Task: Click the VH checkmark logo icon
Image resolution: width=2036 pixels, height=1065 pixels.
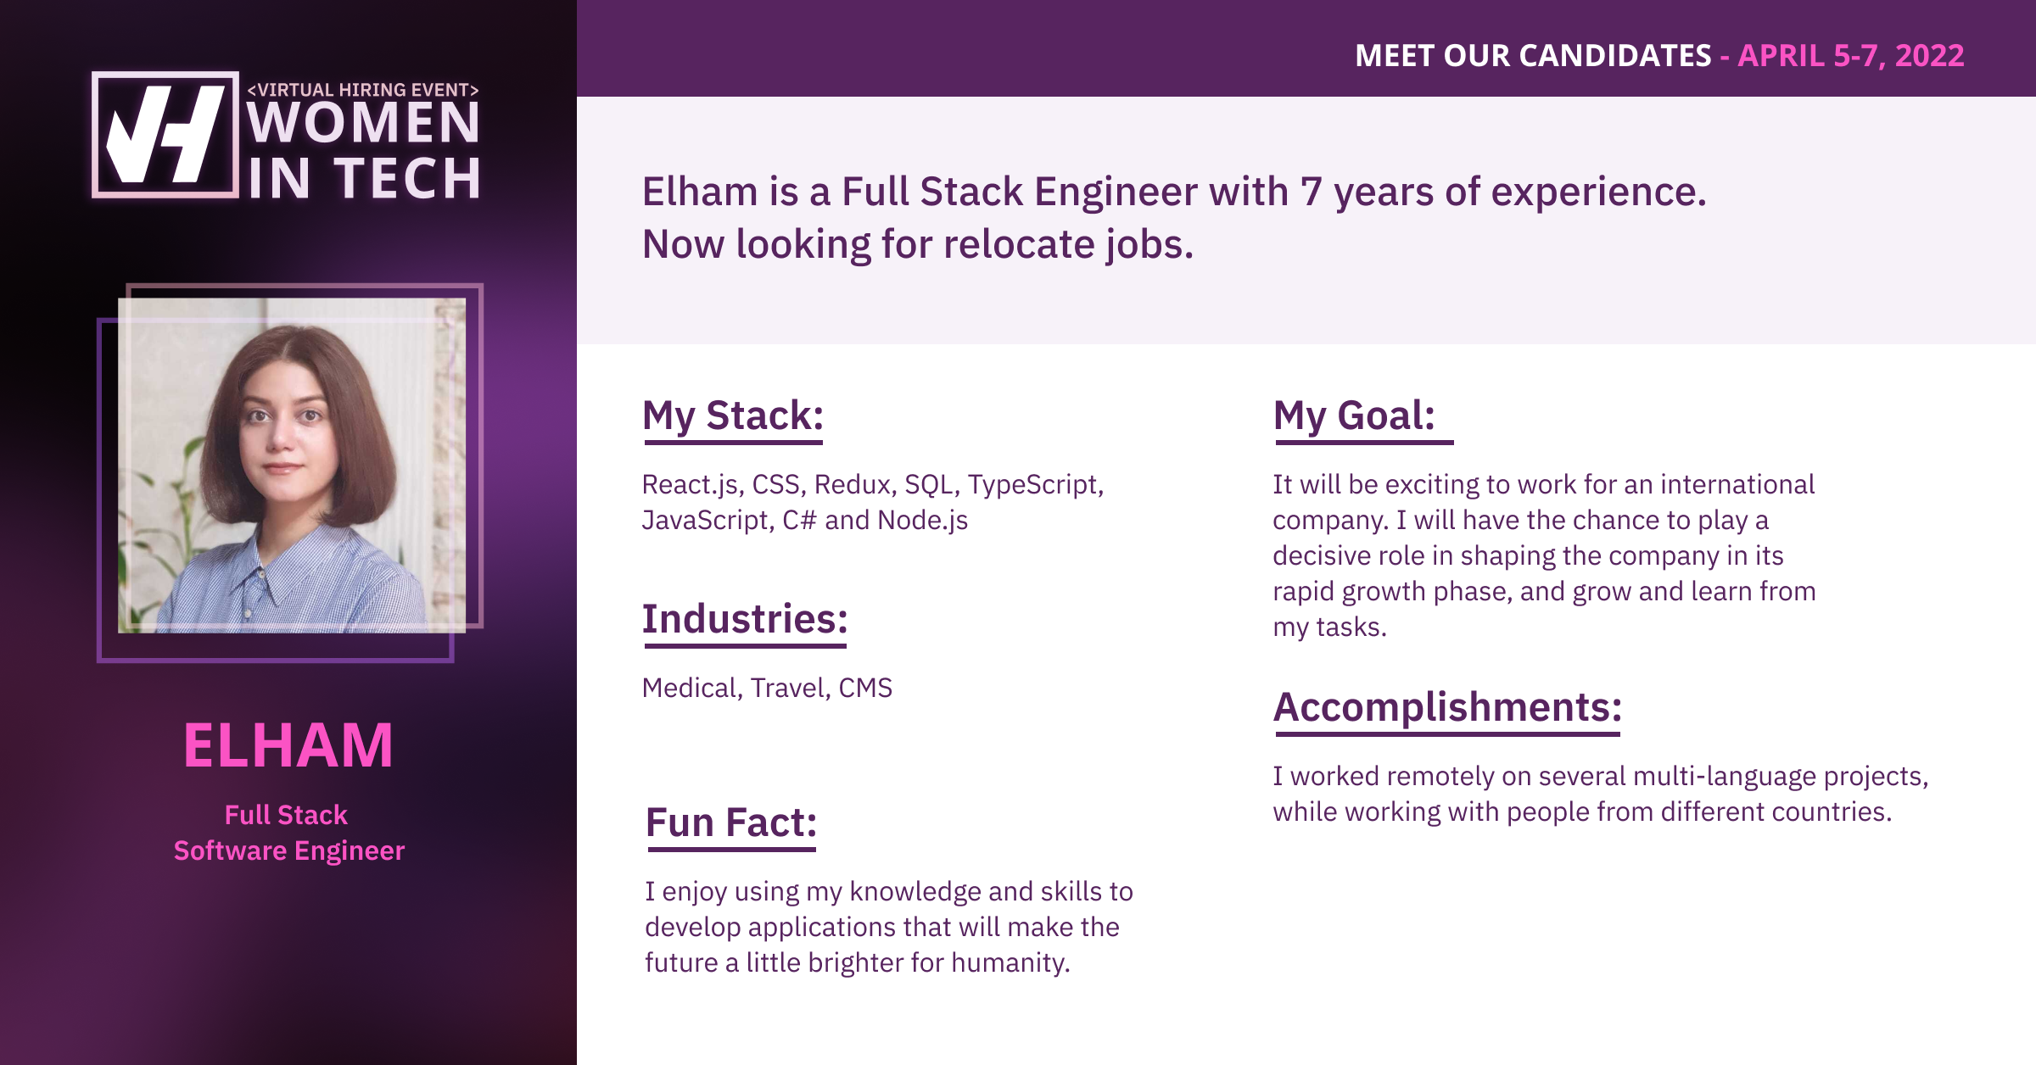Action: coord(165,135)
